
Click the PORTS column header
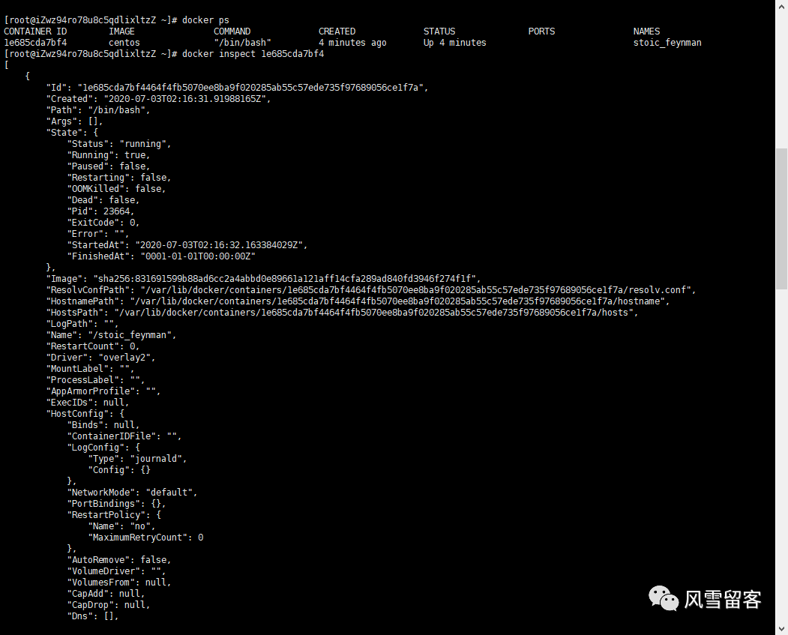[541, 31]
